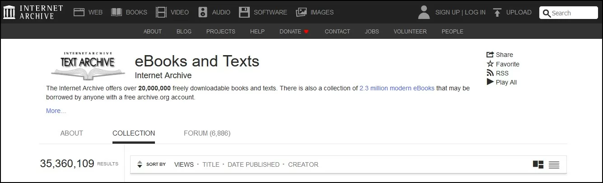Click UPLOAD text link
Image resolution: width=603 pixels, height=183 pixels.
coord(519,12)
